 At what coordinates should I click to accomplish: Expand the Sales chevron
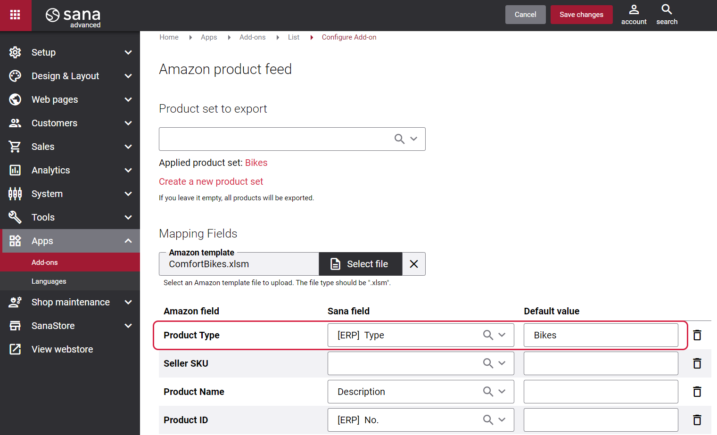(x=128, y=147)
